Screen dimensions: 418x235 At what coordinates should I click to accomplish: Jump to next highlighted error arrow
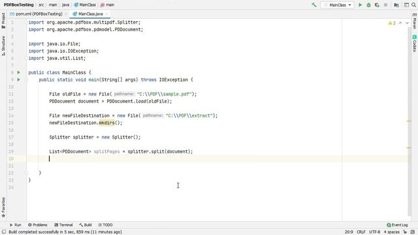(x=407, y=23)
